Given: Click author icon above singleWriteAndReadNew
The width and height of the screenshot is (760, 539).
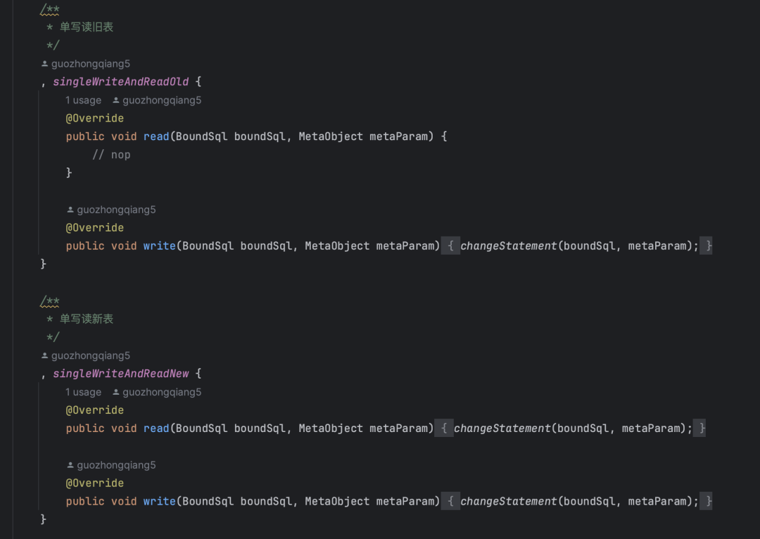Looking at the screenshot, I should point(44,355).
